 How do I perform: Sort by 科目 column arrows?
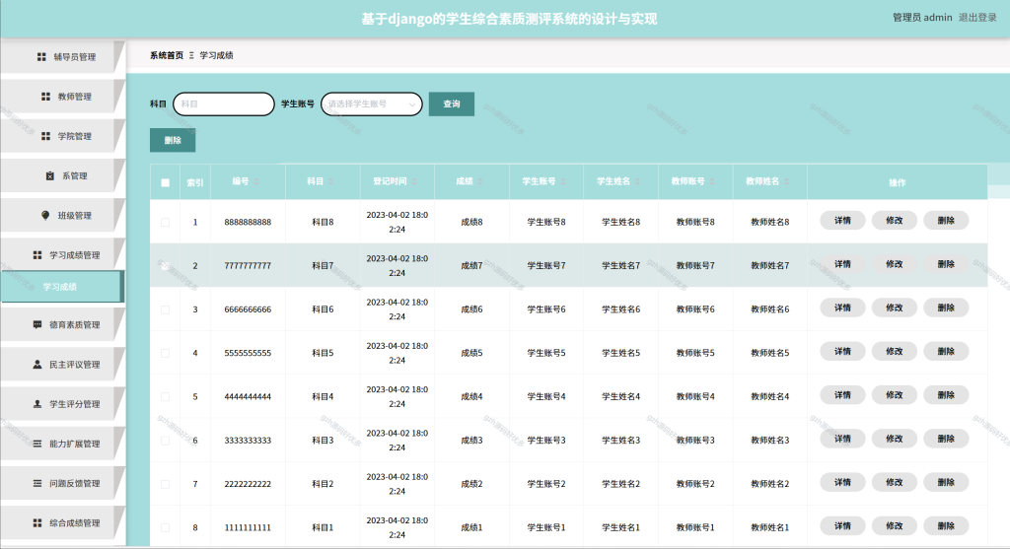pos(331,182)
